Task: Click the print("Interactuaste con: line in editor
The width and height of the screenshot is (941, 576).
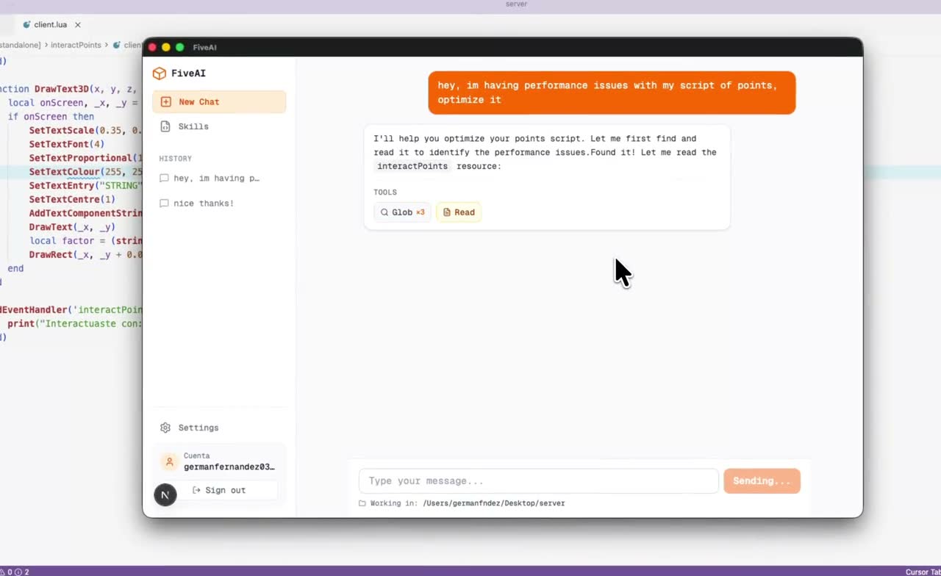Action: tap(74, 323)
